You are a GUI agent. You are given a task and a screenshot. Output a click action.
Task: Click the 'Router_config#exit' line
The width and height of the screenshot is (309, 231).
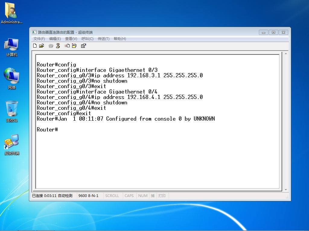pos(64,113)
